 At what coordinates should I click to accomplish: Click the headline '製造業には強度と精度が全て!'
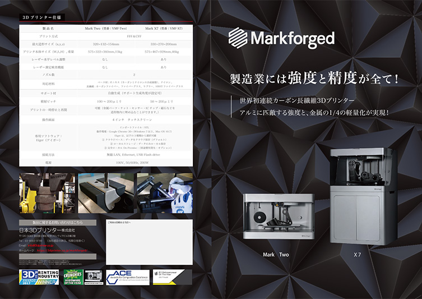314,79
